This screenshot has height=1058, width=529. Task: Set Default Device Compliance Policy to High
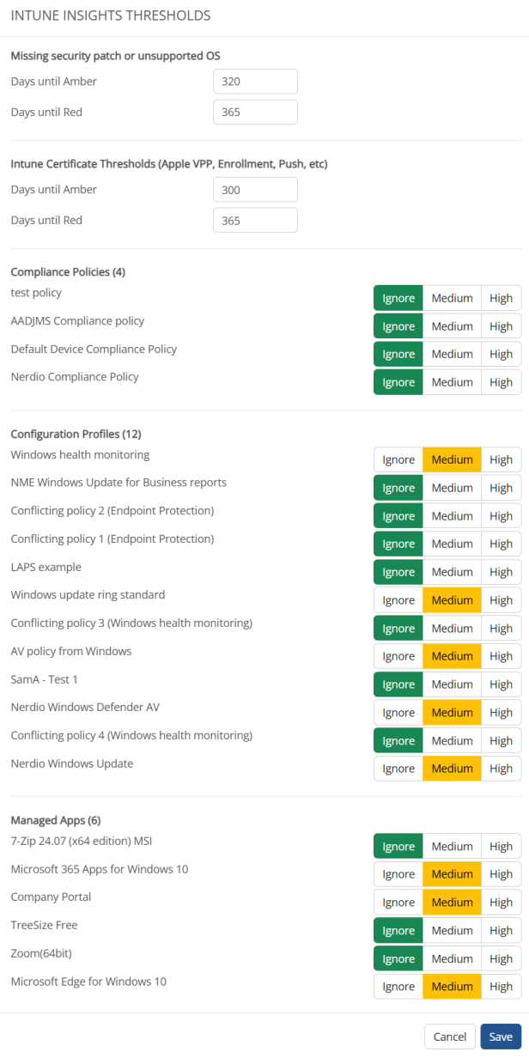pyautogui.click(x=502, y=354)
